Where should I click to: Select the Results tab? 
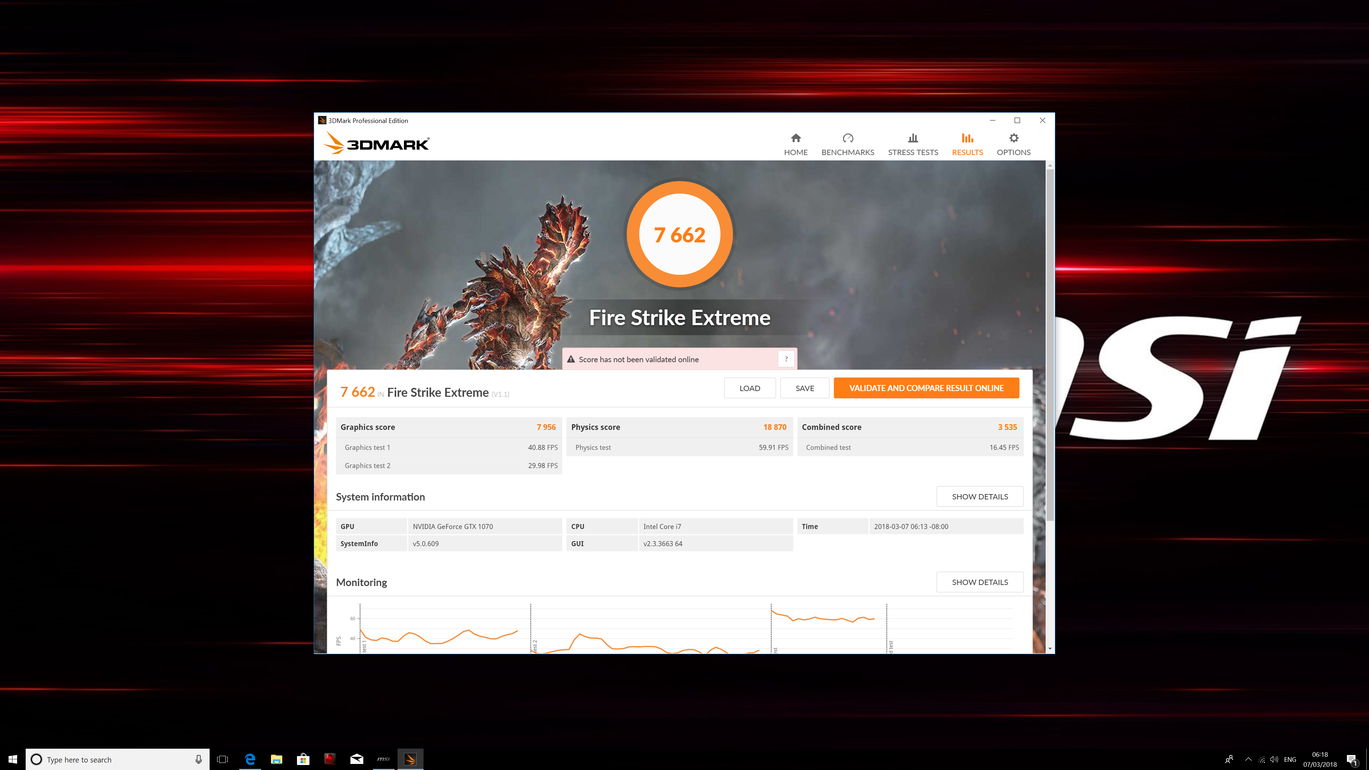967,144
